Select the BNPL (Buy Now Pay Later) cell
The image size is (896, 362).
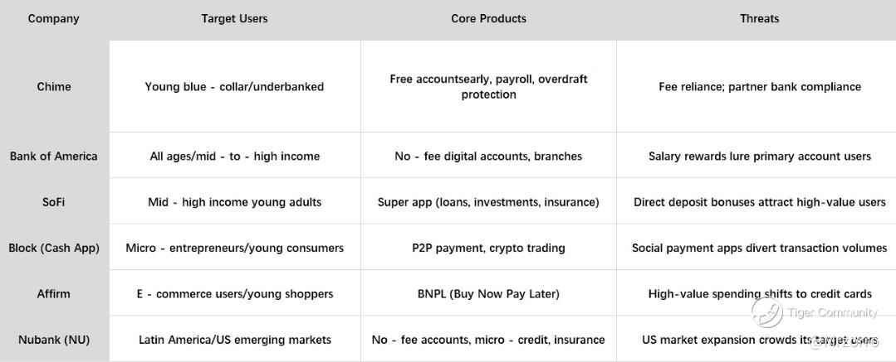(488, 294)
